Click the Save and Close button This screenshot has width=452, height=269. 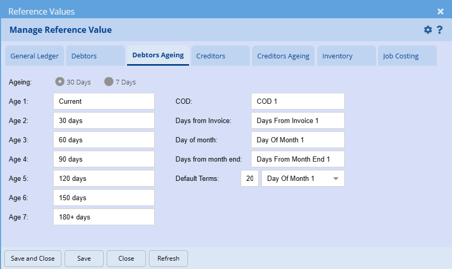click(33, 258)
